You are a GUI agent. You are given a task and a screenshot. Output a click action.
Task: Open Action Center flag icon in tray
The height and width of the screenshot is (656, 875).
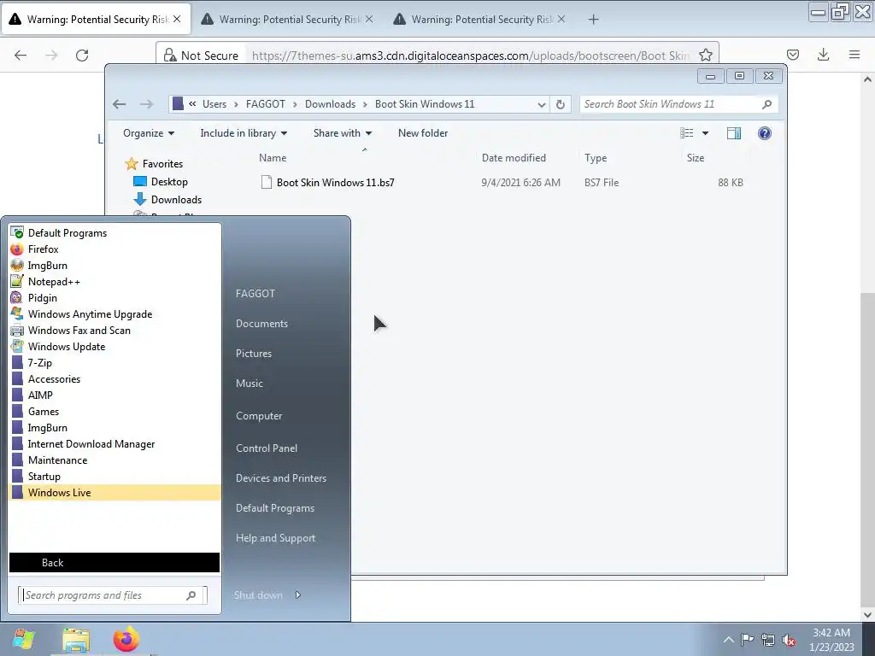pos(747,639)
